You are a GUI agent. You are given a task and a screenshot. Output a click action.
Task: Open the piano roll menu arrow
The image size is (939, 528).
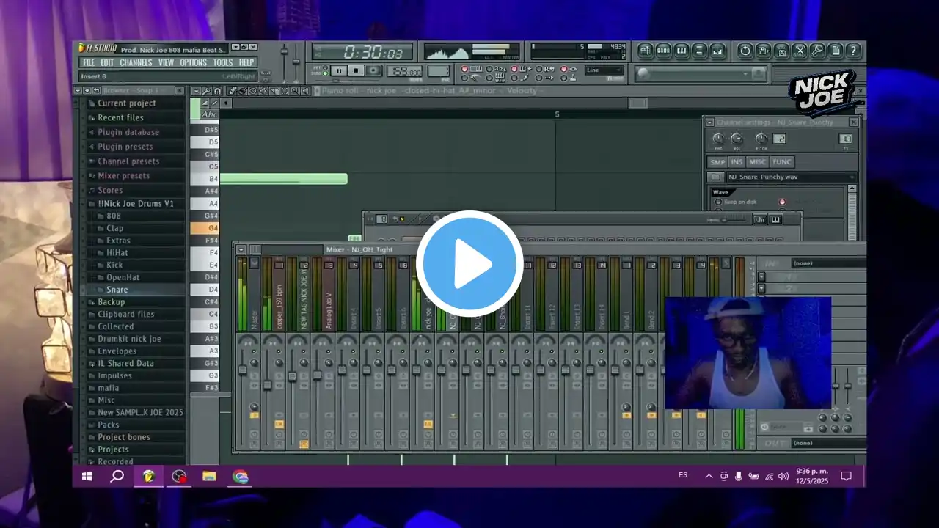point(196,91)
